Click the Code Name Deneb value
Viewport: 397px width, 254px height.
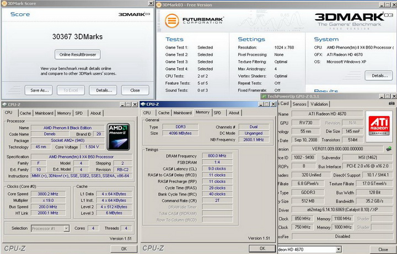coord(50,134)
